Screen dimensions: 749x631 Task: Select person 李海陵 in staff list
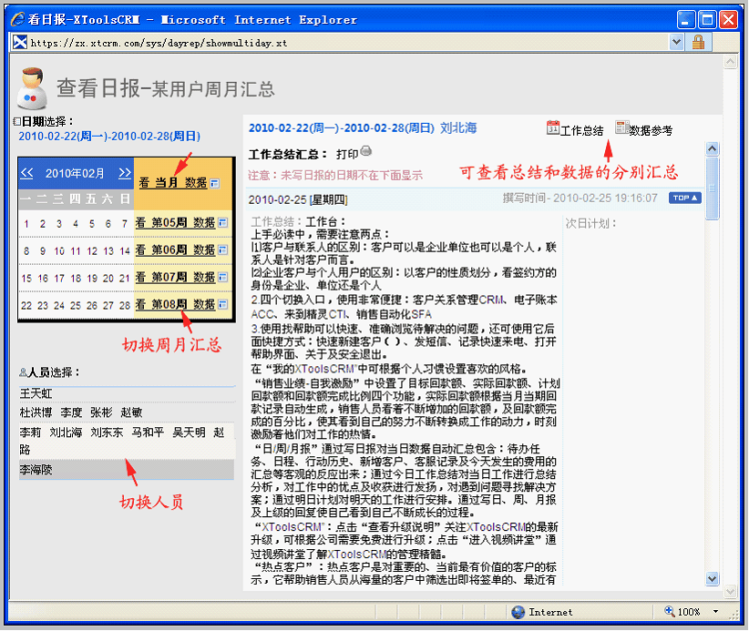tap(37, 469)
